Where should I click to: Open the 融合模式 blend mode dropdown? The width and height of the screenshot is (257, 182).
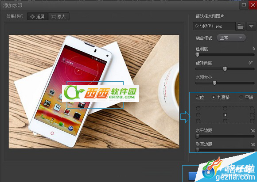[231, 38]
